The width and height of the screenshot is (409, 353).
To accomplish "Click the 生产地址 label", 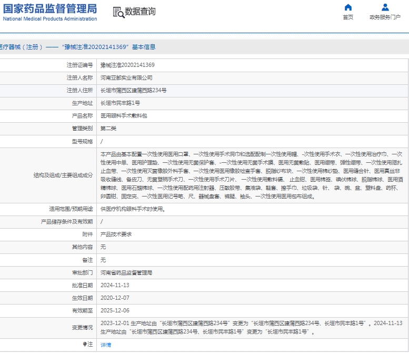I will tap(83, 103).
